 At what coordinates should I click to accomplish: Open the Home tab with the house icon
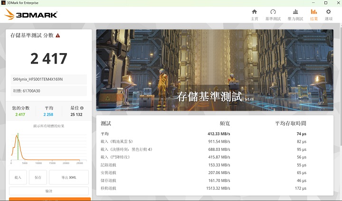[254, 15]
